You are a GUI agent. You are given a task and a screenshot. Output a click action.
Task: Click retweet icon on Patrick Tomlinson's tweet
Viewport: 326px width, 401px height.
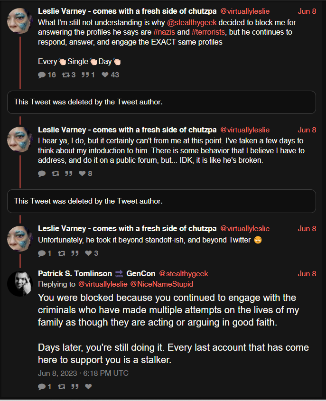click(61, 386)
